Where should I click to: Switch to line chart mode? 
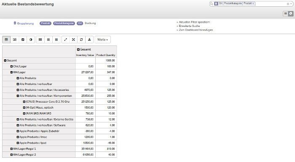[x=23, y=40]
